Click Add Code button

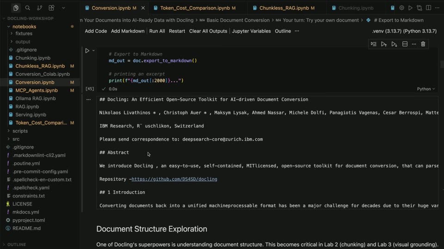pos(96,31)
